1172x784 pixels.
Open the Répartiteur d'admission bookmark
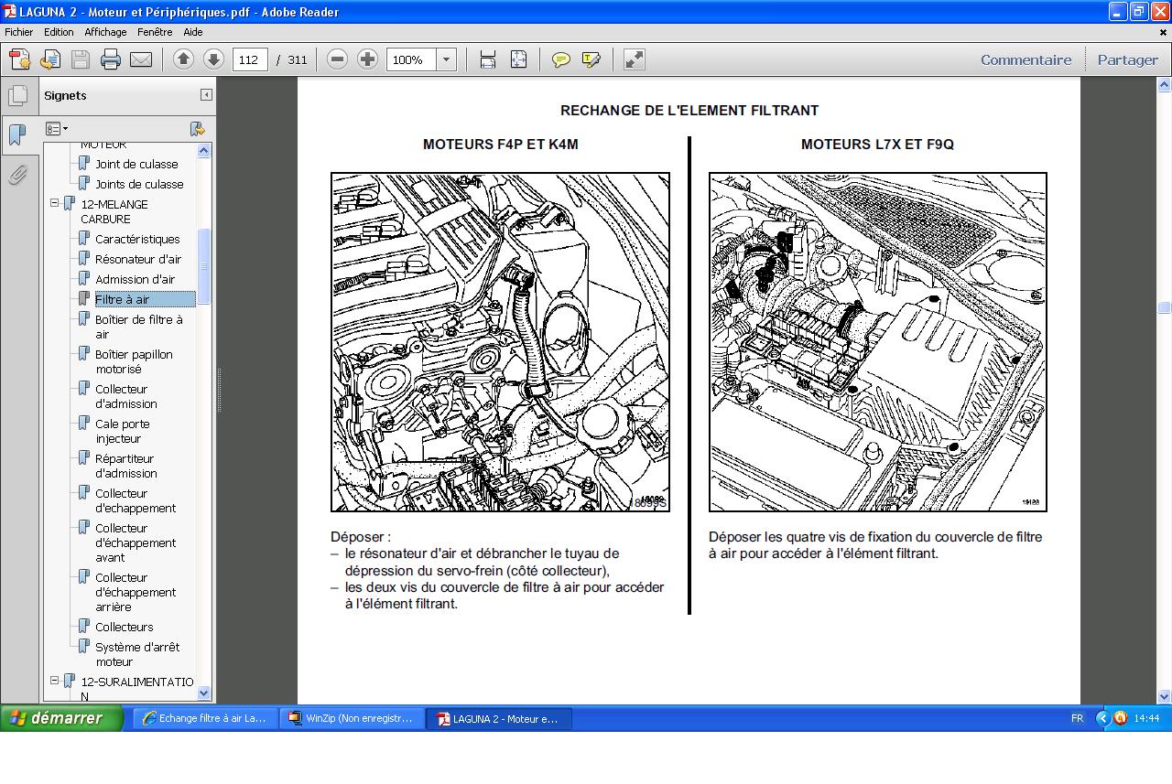pos(125,466)
